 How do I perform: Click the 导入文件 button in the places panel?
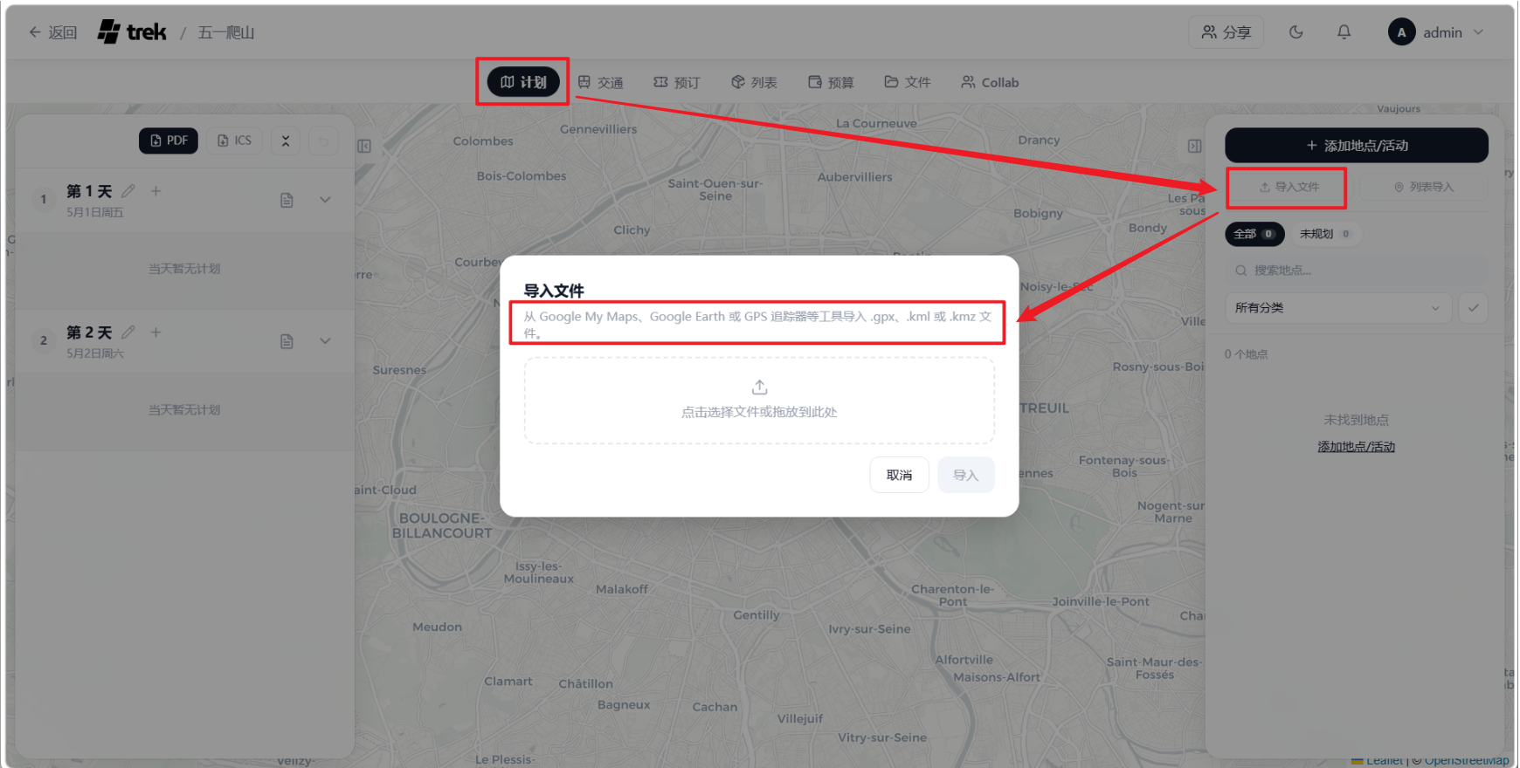click(1289, 187)
